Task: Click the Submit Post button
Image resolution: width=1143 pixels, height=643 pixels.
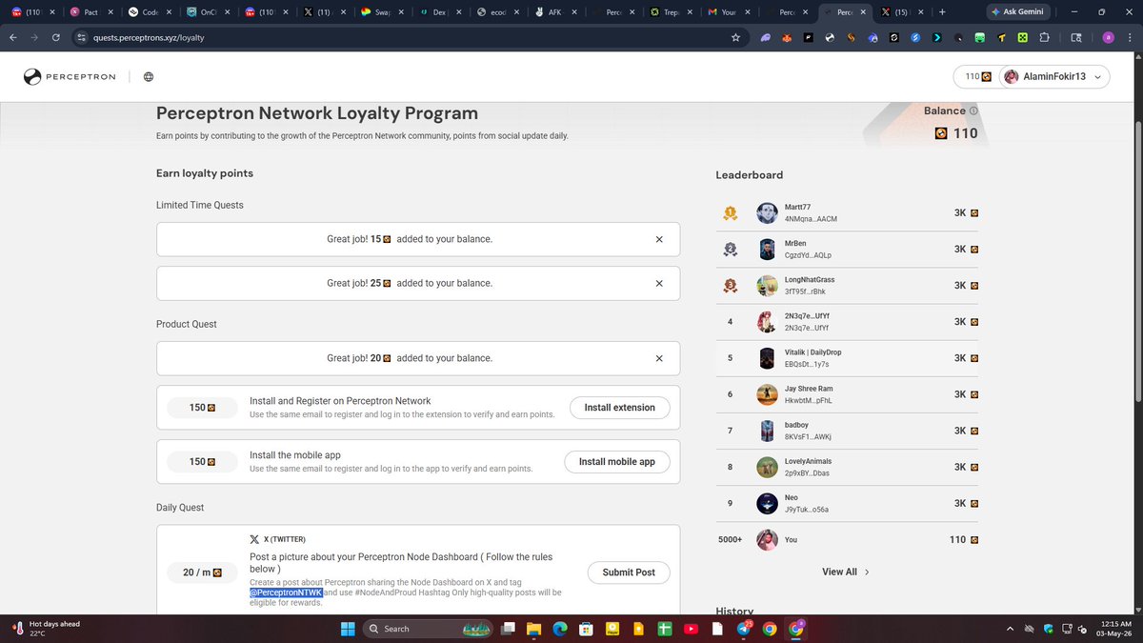Action: point(629,573)
